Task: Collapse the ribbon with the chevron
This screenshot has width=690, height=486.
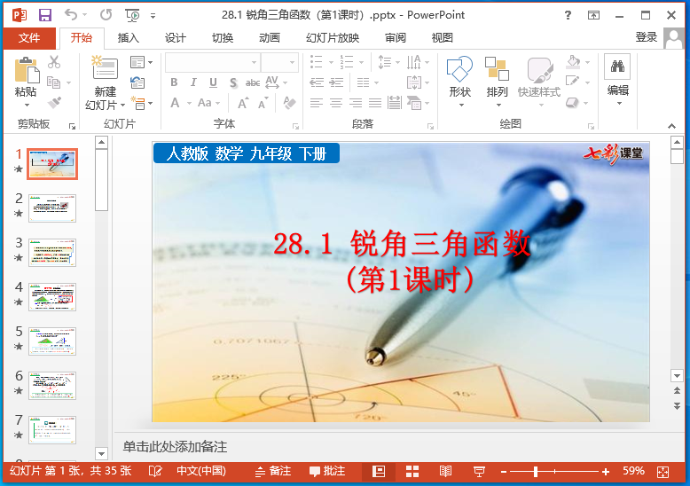Action: coord(671,126)
